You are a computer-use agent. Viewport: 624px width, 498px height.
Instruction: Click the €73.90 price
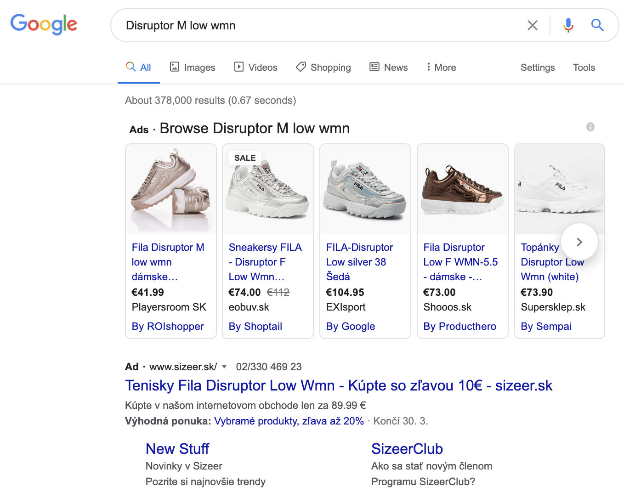tap(537, 292)
